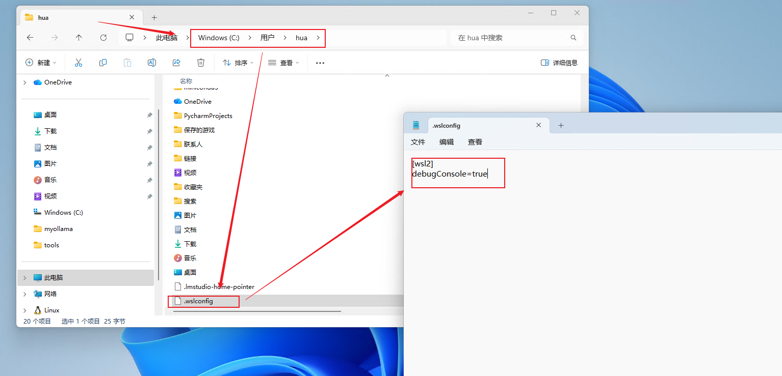This screenshot has height=376, width=782.
Task: Open the 编辑 menu in Notepad
Action: pyautogui.click(x=447, y=142)
